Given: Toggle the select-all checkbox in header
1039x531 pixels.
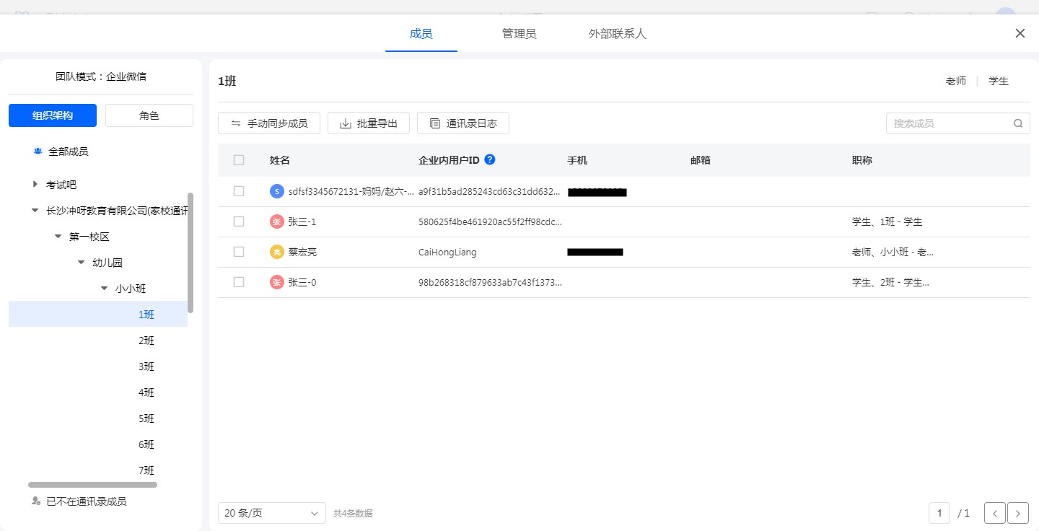Looking at the screenshot, I should (239, 160).
